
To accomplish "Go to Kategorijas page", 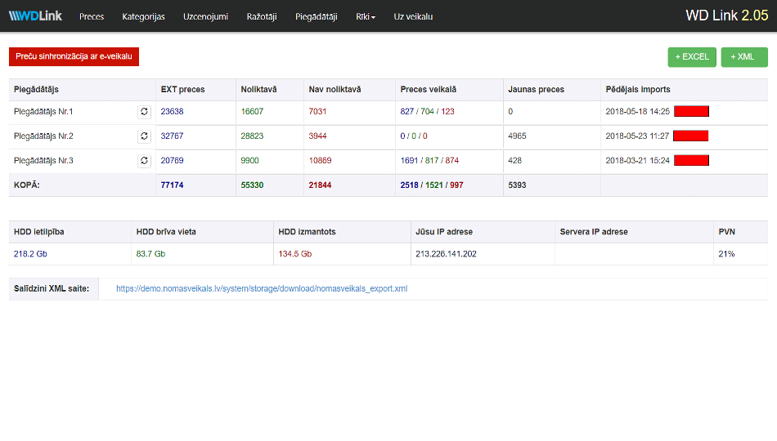I will 143,16.
